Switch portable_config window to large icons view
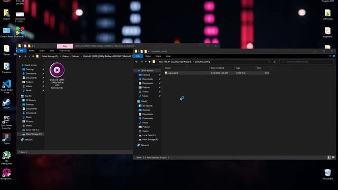The height and width of the screenshot is (190, 338). pyautogui.click(x=333, y=157)
